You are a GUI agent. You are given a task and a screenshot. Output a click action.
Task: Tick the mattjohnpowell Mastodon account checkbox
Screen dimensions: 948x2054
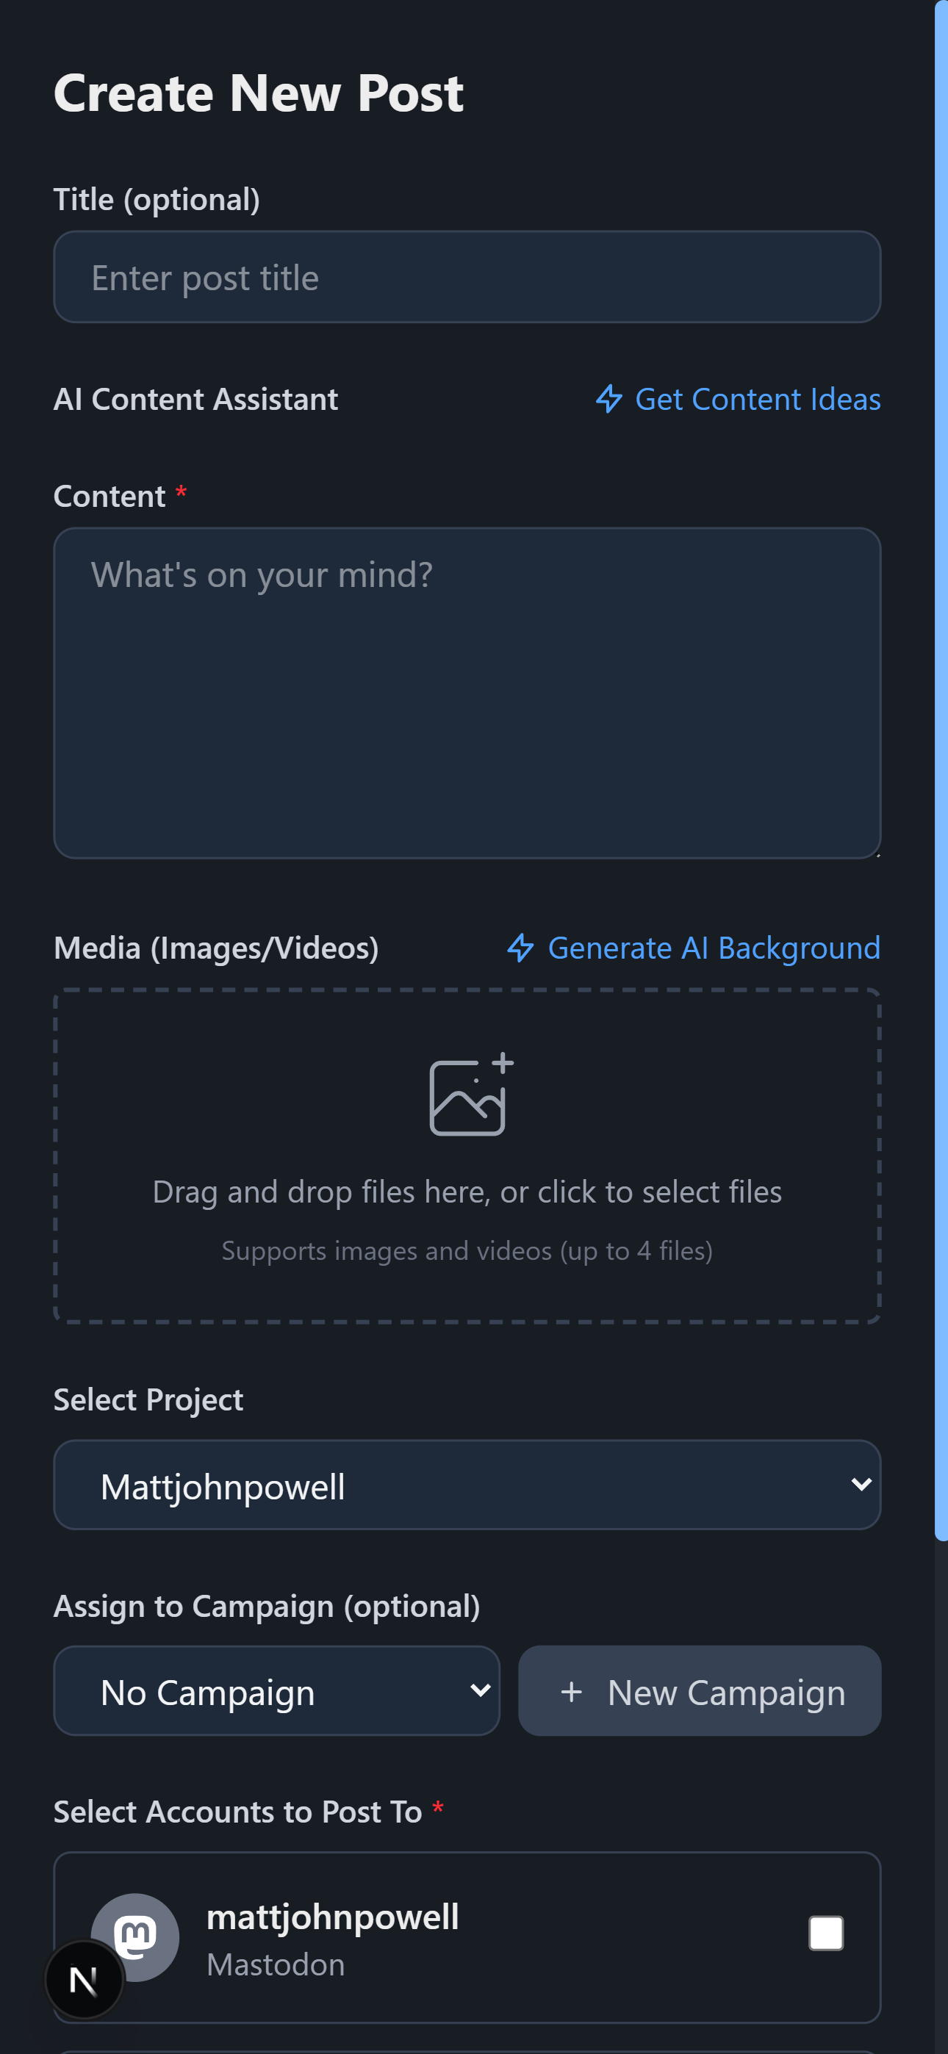[825, 1933]
